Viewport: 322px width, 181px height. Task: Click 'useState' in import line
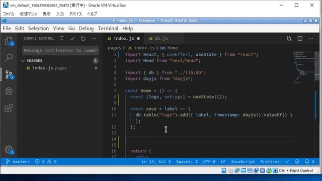[206, 55]
